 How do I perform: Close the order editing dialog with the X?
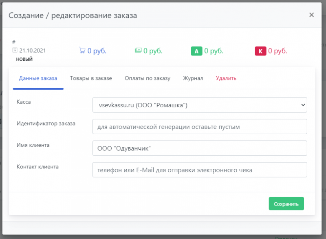(x=311, y=15)
